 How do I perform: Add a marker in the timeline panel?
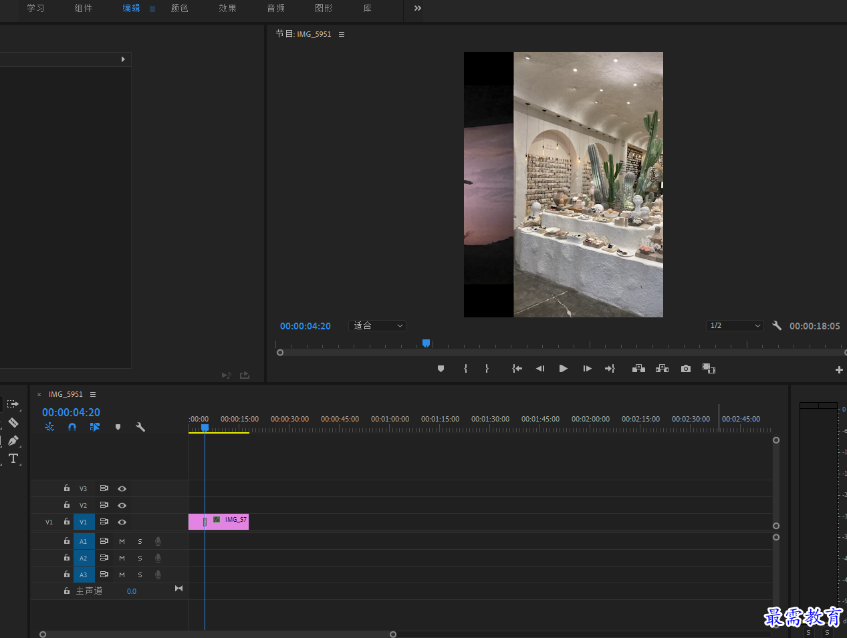pyautogui.click(x=118, y=427)
